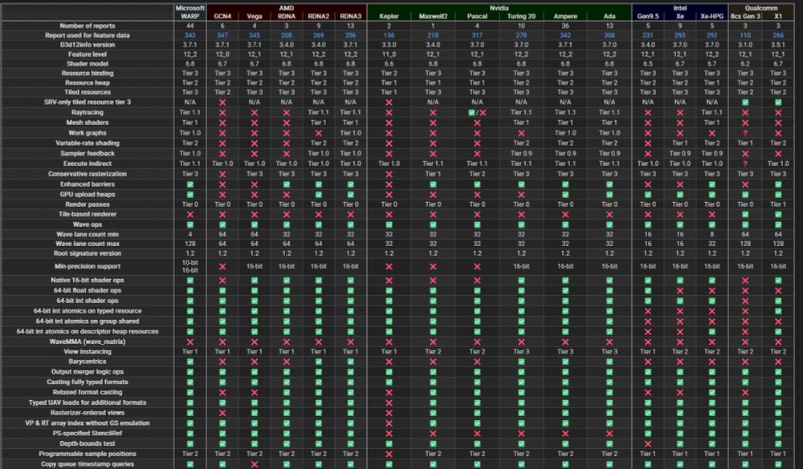Click the red cross for WaveMMA under WARP
The width and height of the screenshot is (803, 469).
point(190,342)
